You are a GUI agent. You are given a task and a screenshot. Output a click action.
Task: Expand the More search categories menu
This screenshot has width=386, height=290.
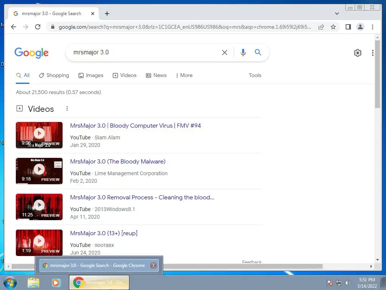point(184,75)
